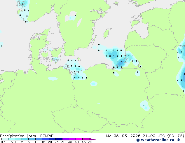Select the 'ECMWF' model label
The image size is (185, 143).
[x=47, y=136]
